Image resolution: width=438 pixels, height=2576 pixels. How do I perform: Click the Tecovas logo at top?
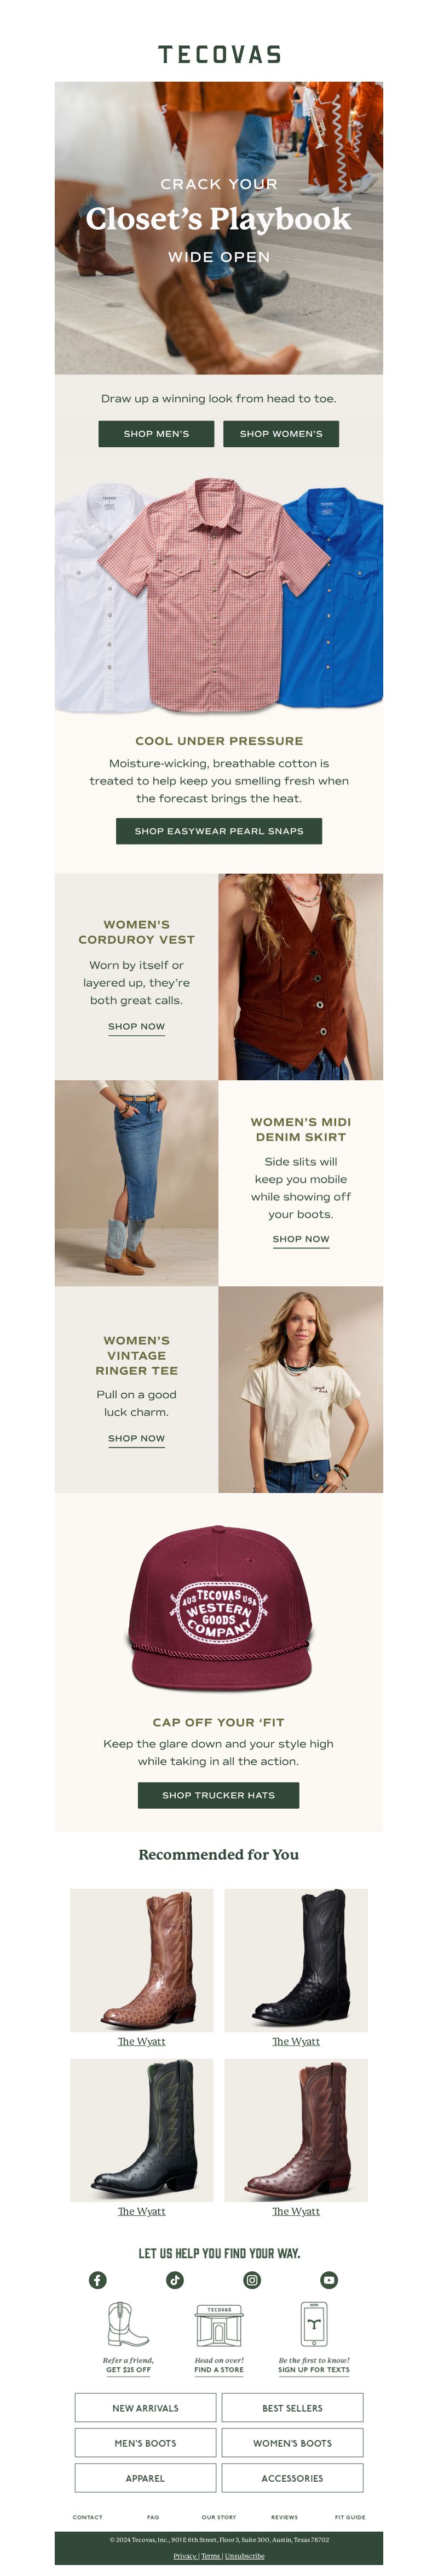[219, 55]
